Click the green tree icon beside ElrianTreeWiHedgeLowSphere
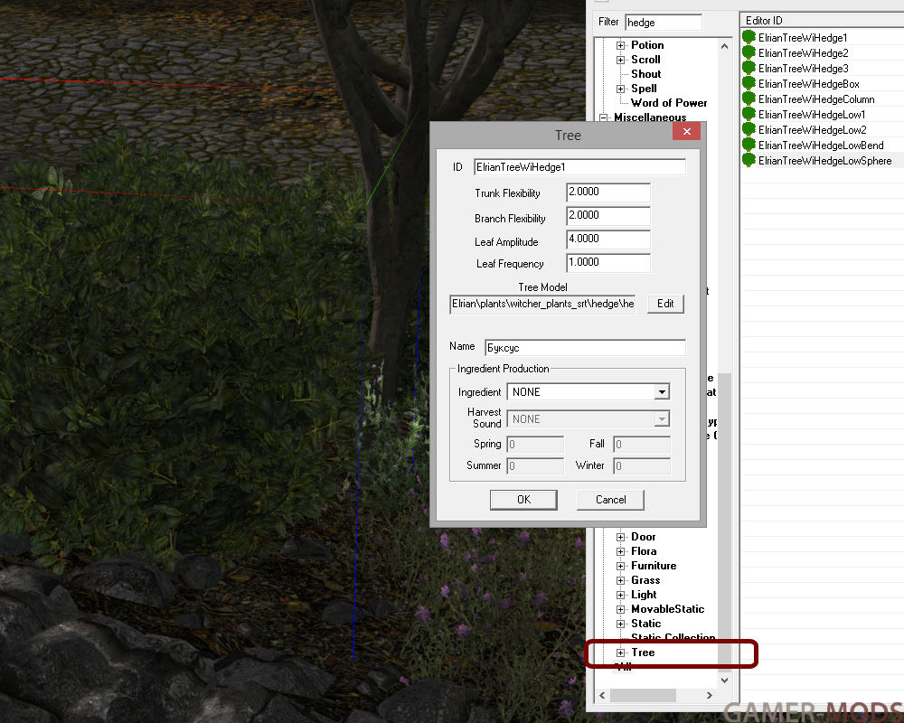Screen dimensions: 904x723 click(x=749, y=160)
